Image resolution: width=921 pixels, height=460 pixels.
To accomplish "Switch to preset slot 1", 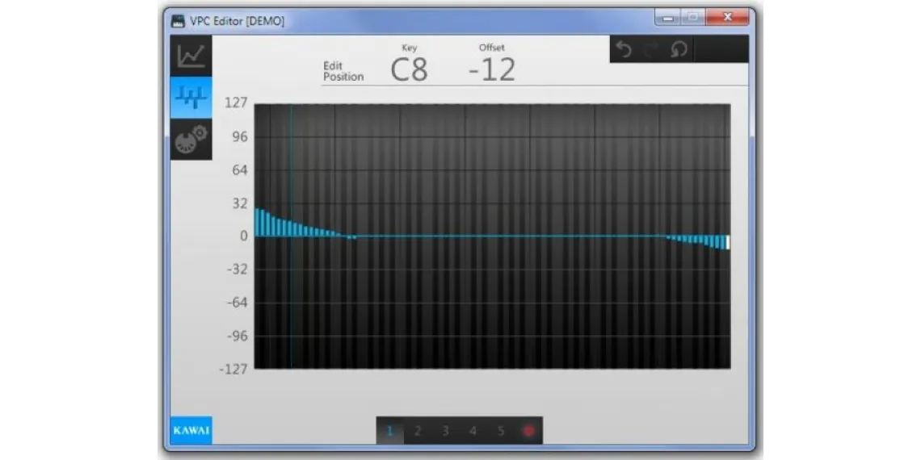I will pos(389,431).
